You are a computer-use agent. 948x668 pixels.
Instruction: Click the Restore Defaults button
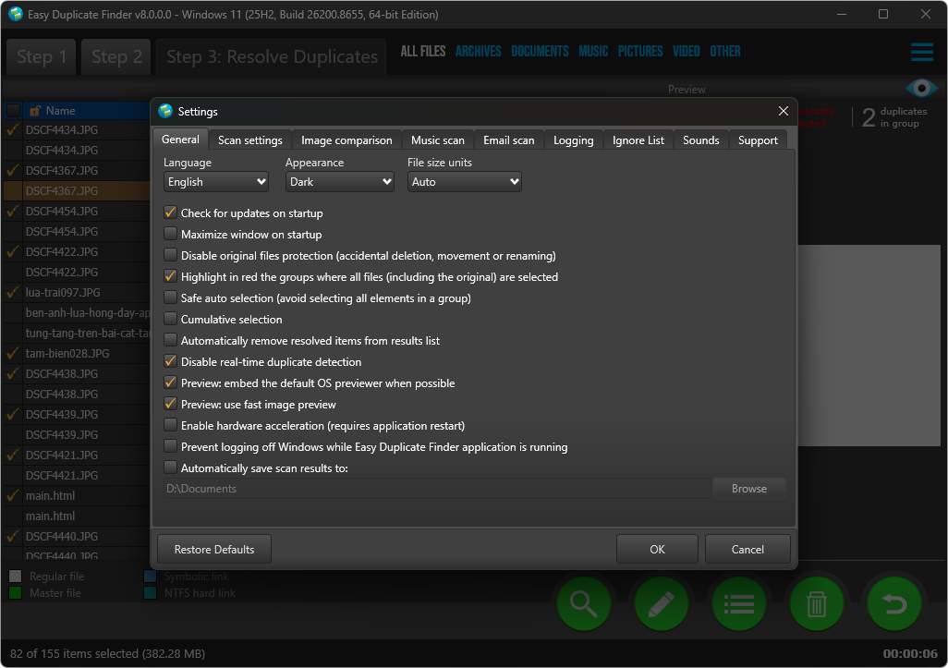tap(214, 549)
